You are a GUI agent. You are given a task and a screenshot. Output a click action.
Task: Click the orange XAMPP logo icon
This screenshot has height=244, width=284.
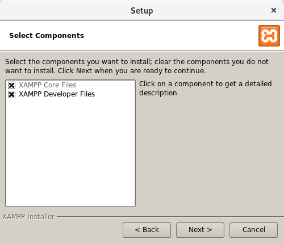269,36
